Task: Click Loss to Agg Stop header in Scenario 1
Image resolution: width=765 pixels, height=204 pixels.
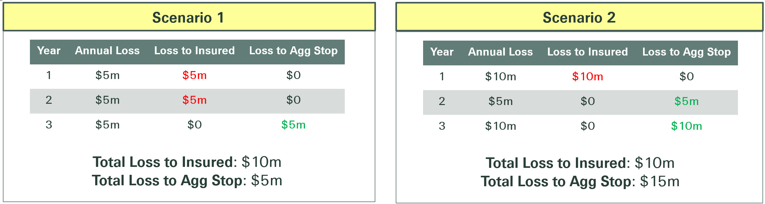Action: tap(294, 51)
